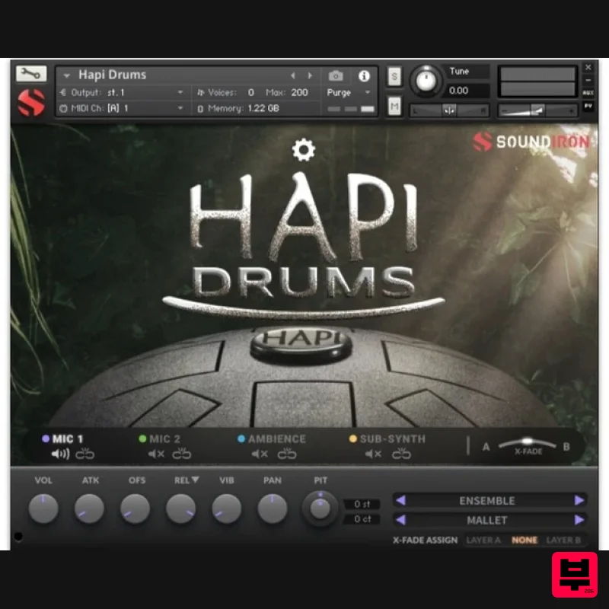Go to previous instrument arrow
This screenshot has height=609, width=609.
(293, 75)
